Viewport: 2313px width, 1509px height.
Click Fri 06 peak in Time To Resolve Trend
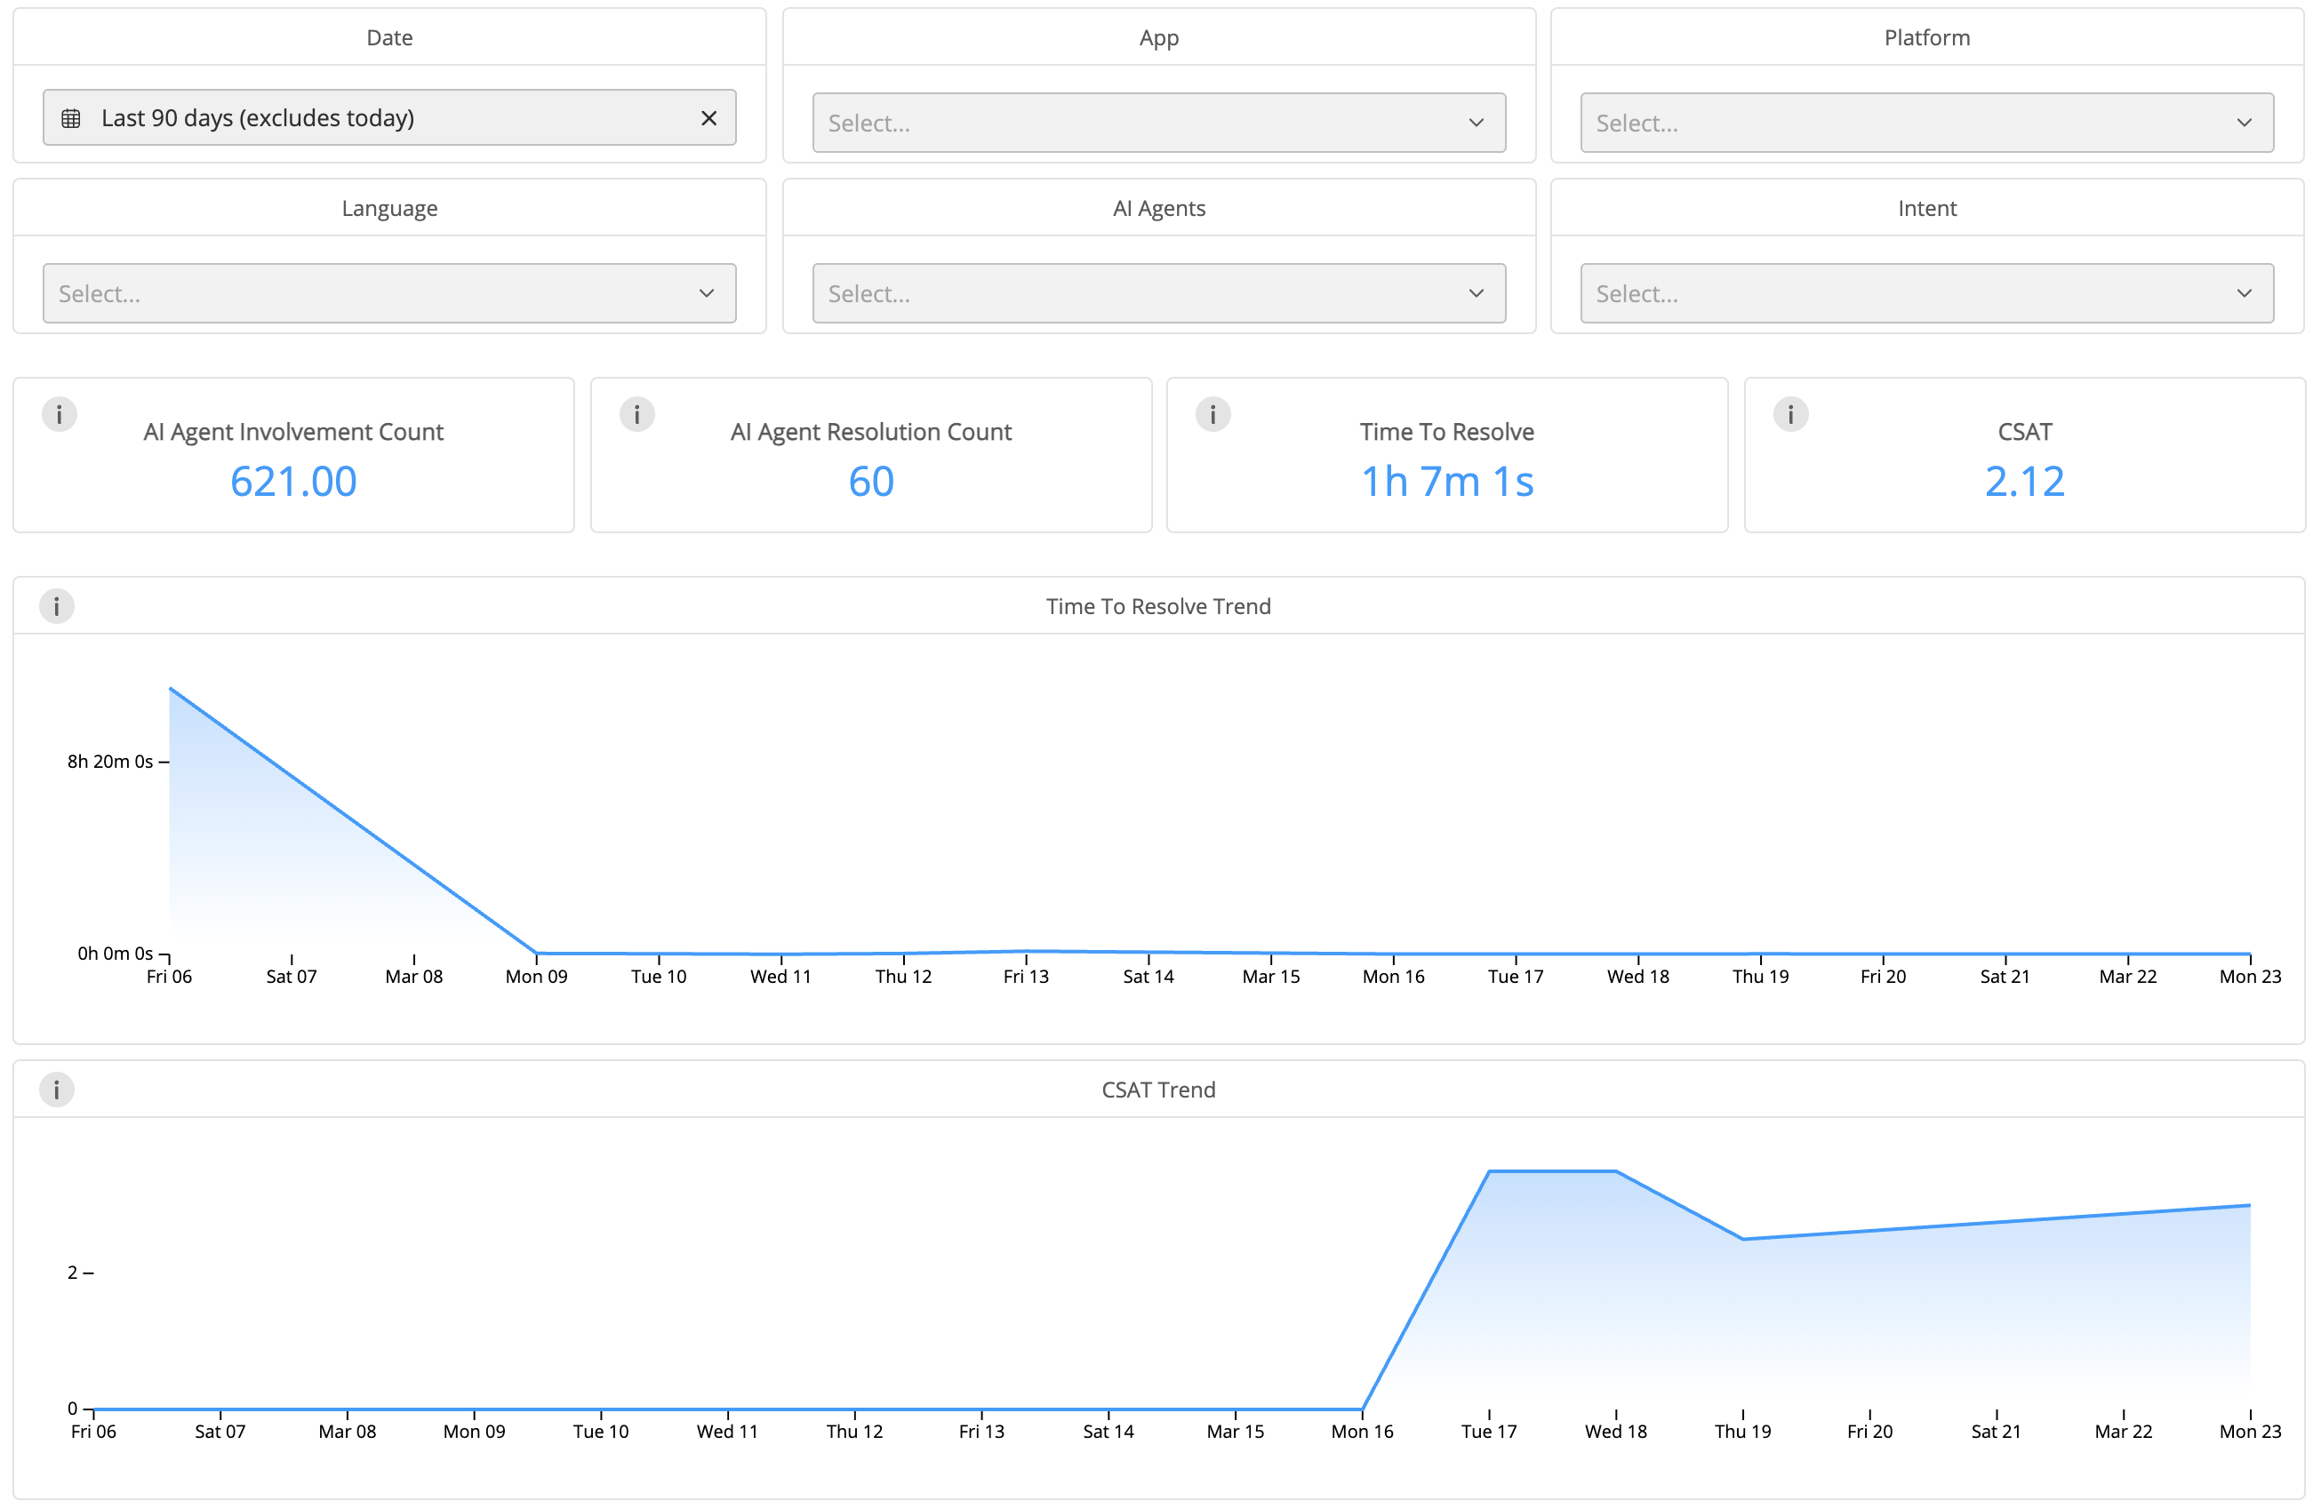click(x=171, y=689)
